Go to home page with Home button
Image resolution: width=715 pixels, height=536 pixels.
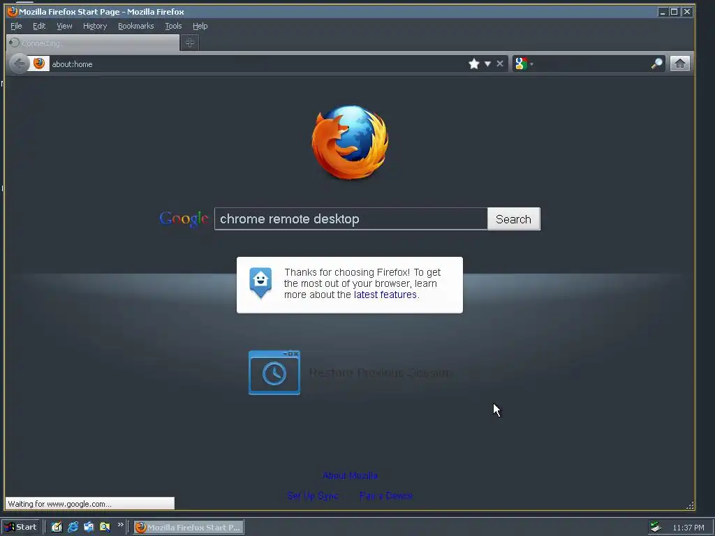(x=679, y=64)
